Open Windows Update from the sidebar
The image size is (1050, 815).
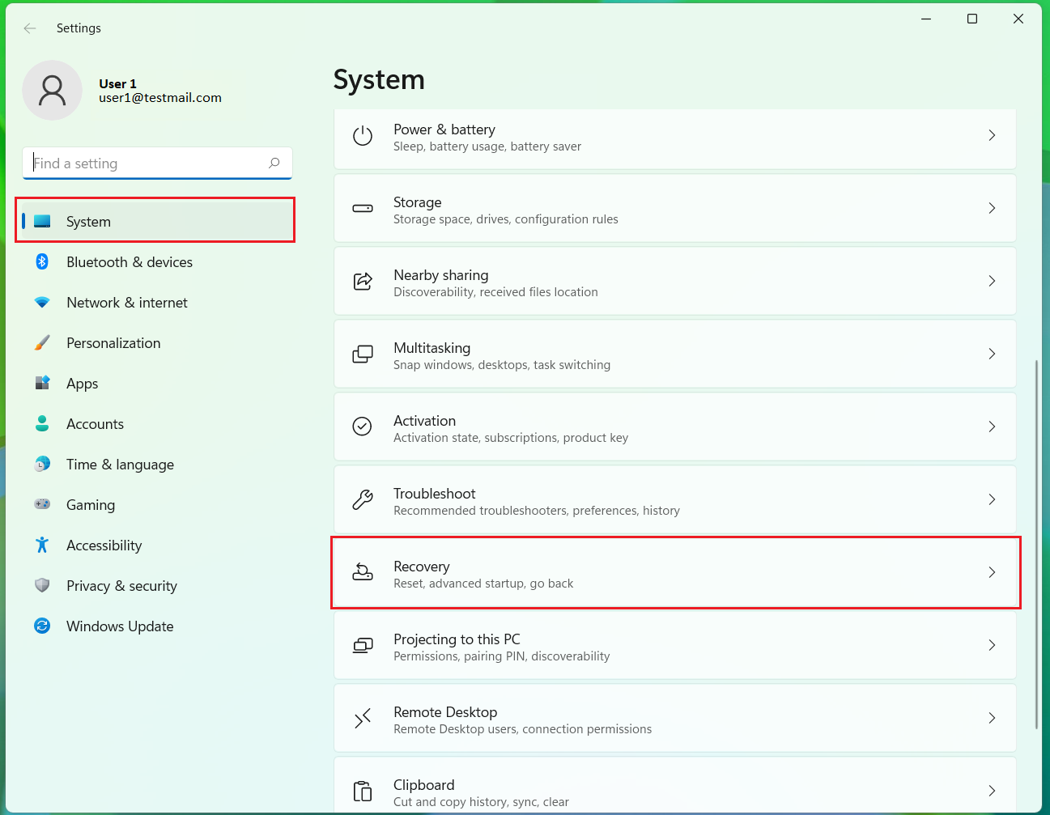(119, 626)
